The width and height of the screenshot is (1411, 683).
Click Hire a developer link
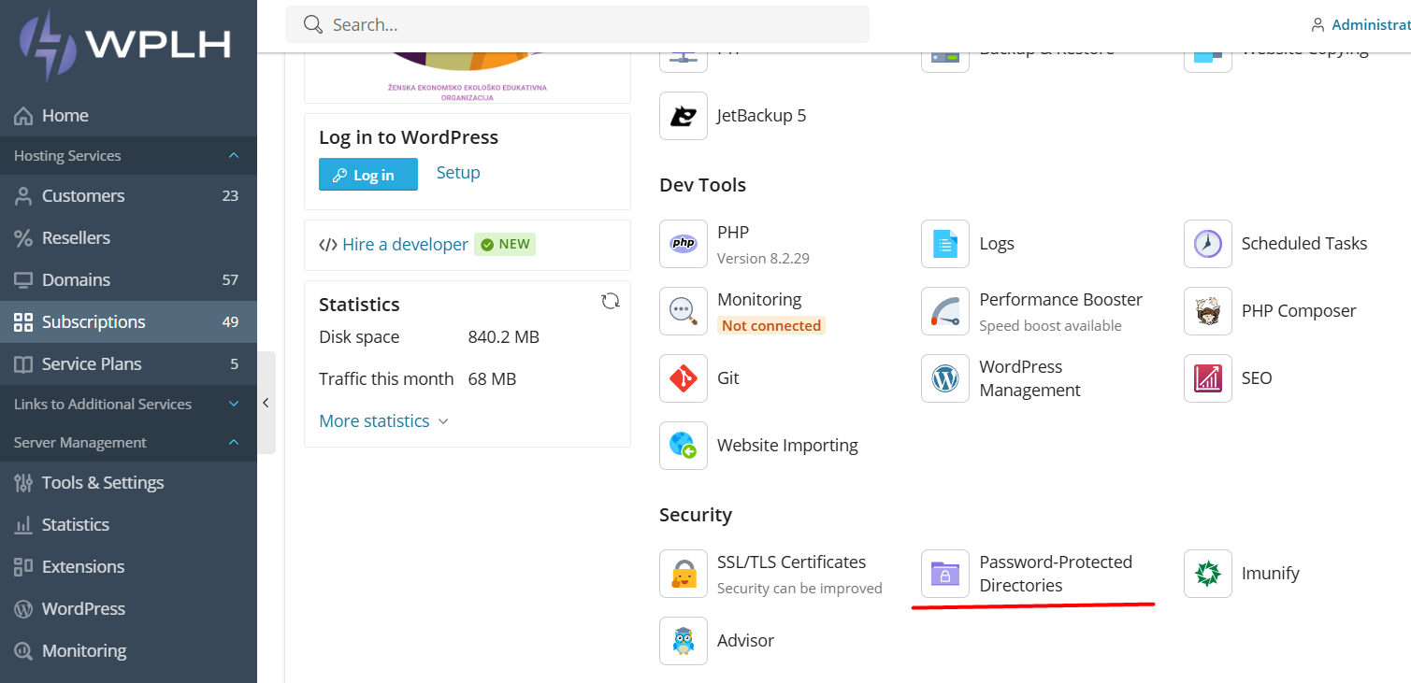tap(405, 245)
